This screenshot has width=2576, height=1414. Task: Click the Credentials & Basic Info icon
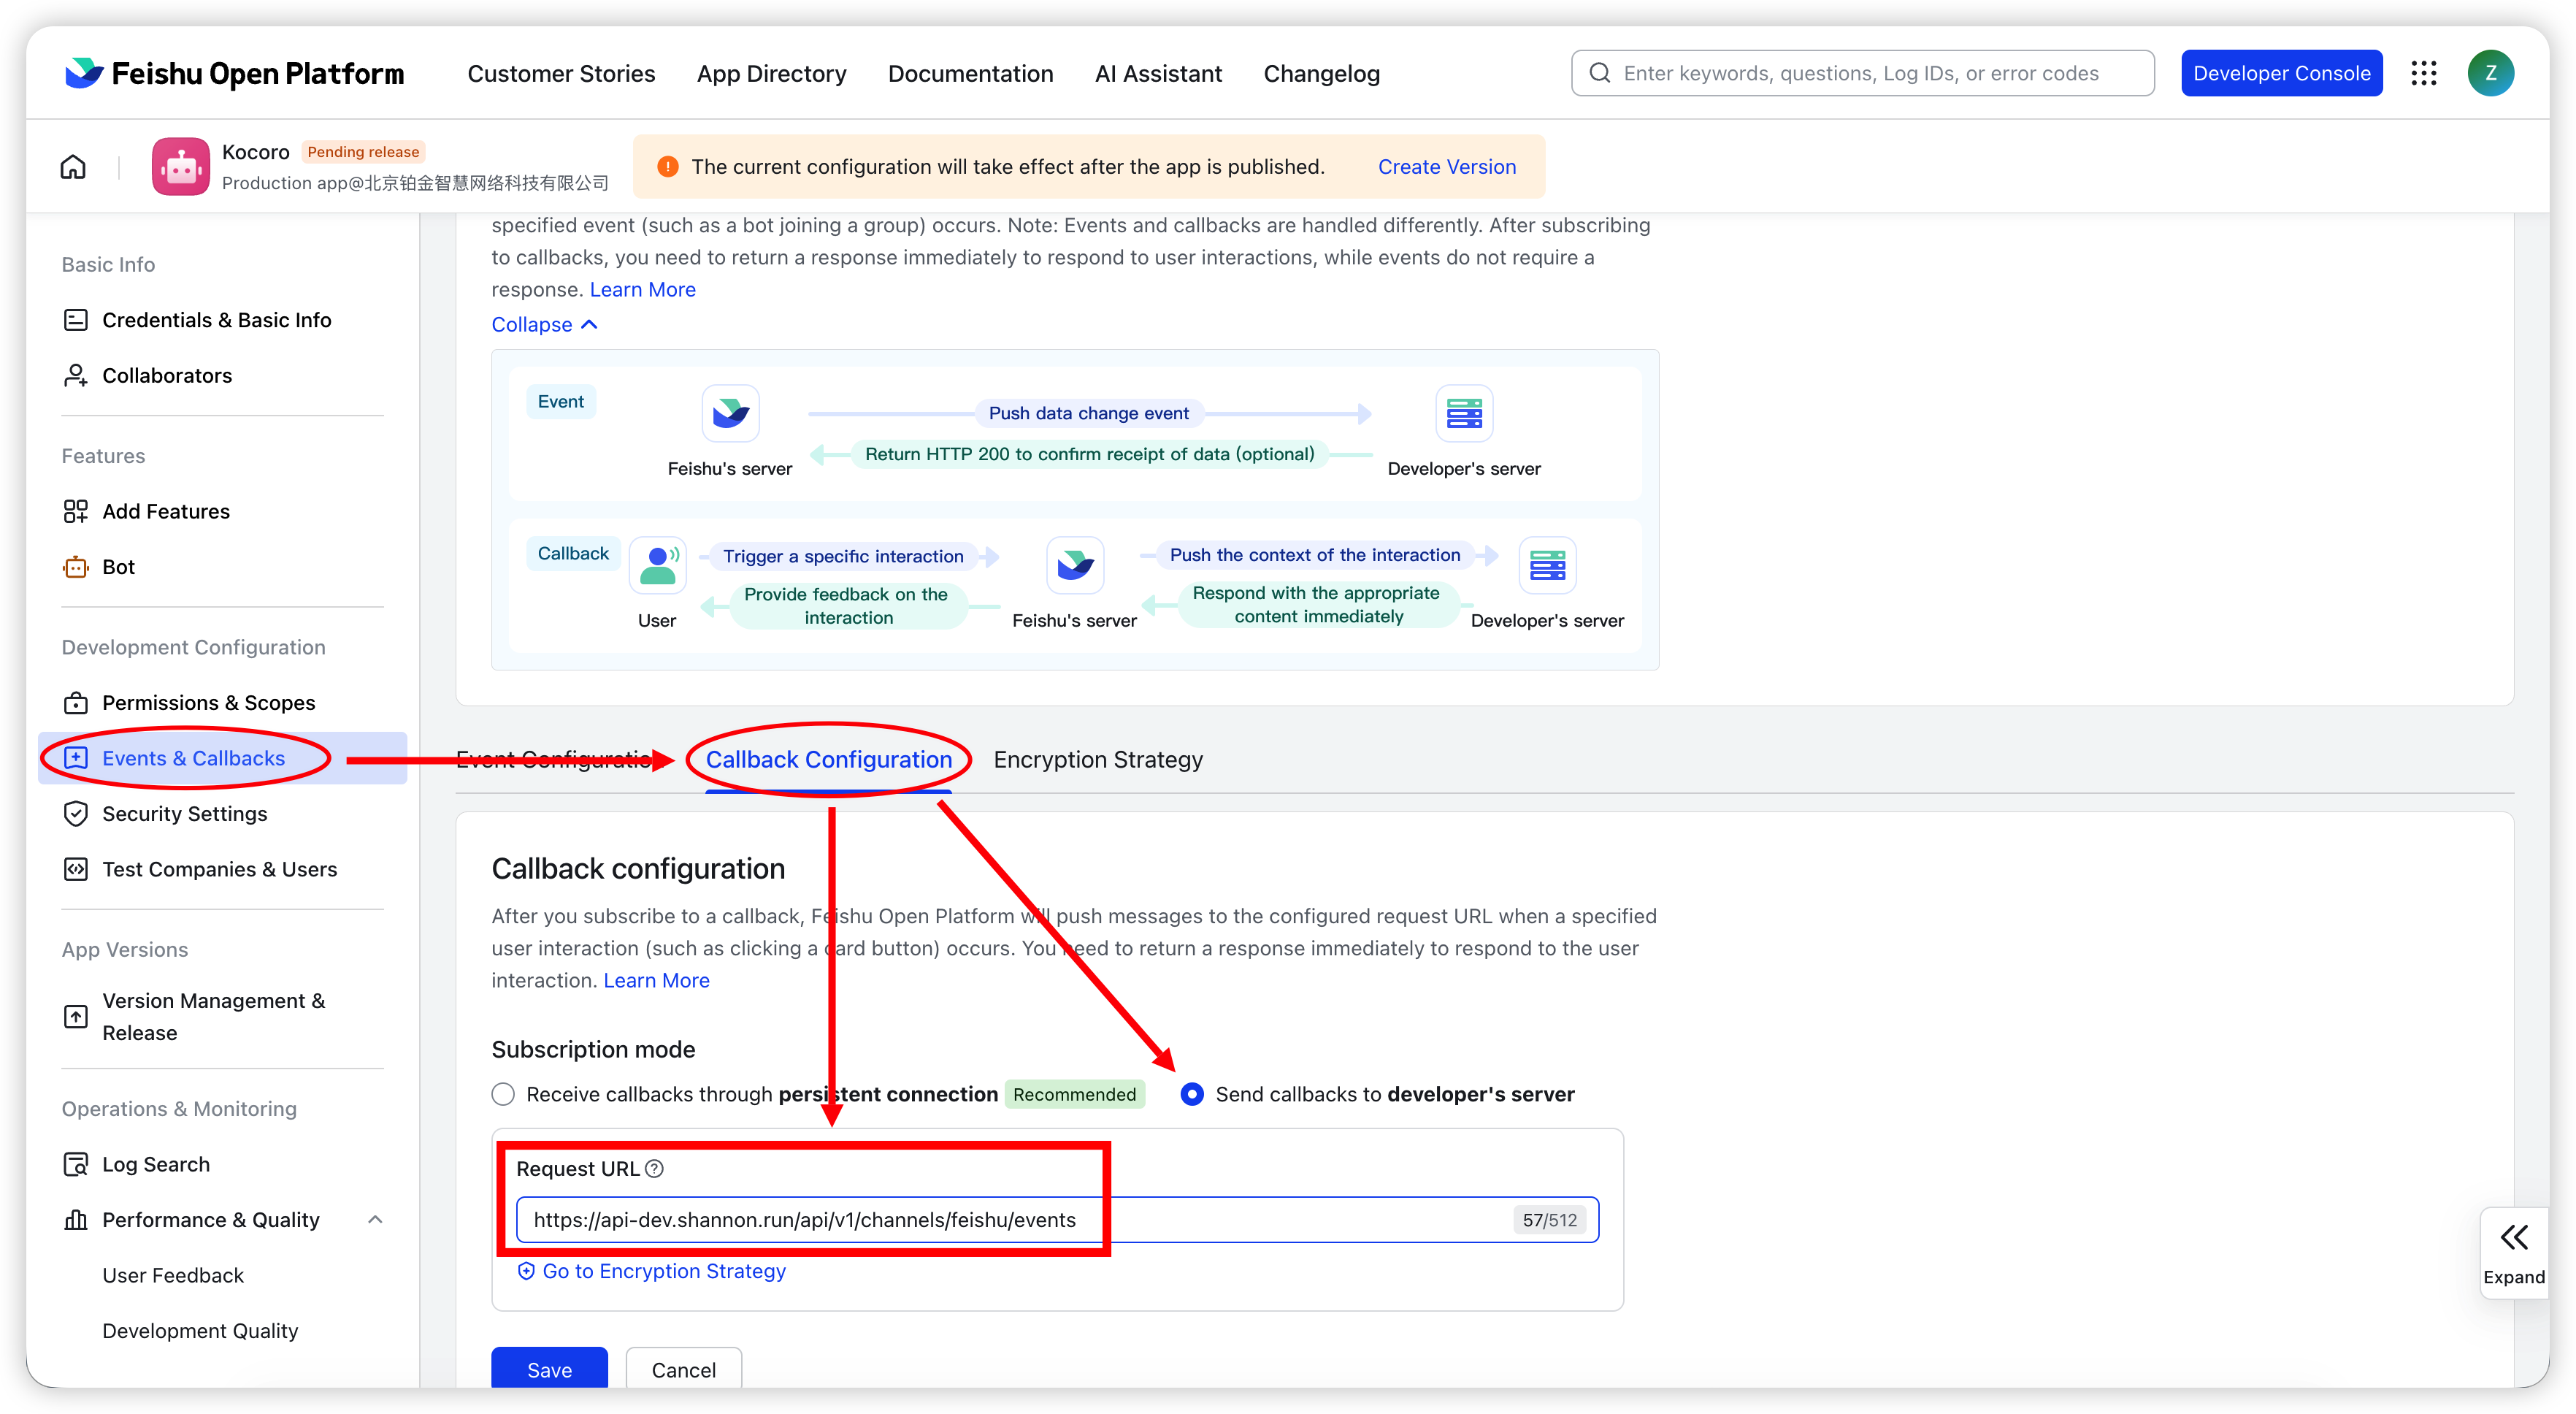(76, 320)
